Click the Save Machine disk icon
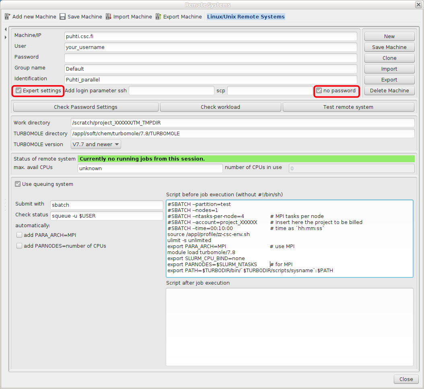Viewport: 424px width, 389px height. pyautogui.click(x=62, y=17)
